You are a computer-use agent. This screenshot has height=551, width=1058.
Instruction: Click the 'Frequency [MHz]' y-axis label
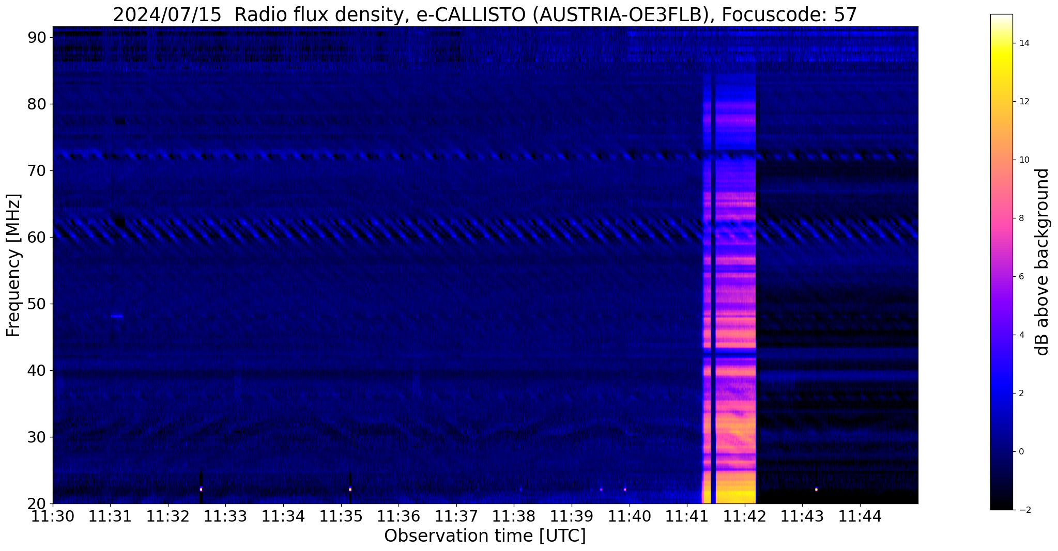(x=14, y=265)
